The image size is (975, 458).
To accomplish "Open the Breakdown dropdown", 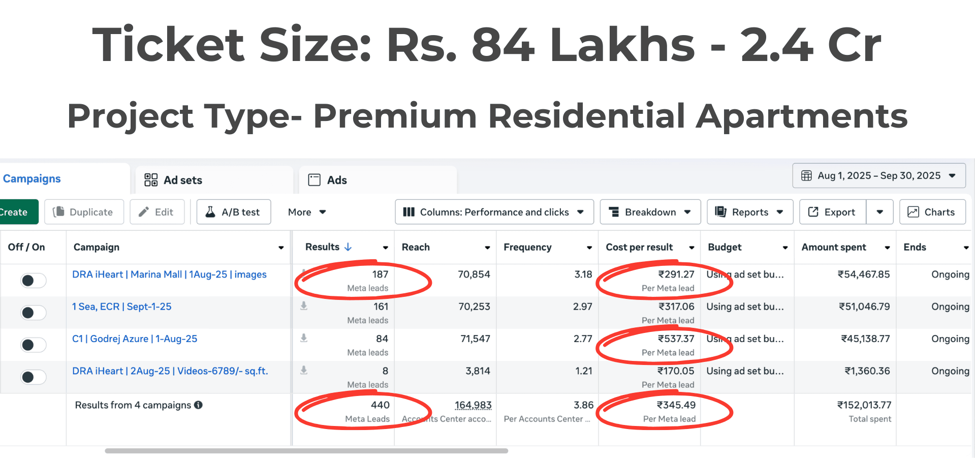I will (650, 212).
